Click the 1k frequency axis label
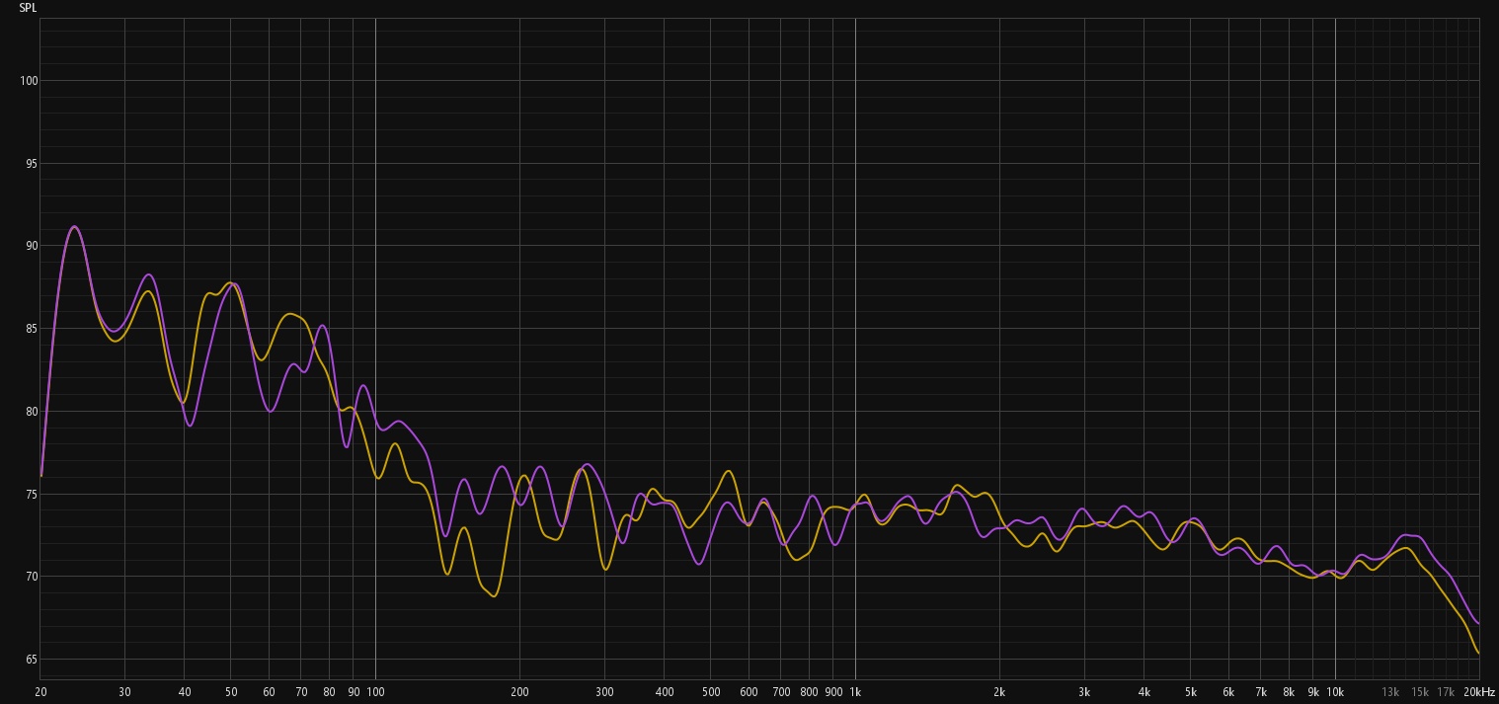The height and width of the screenshot is (704, 1499). tap(855, 692)
